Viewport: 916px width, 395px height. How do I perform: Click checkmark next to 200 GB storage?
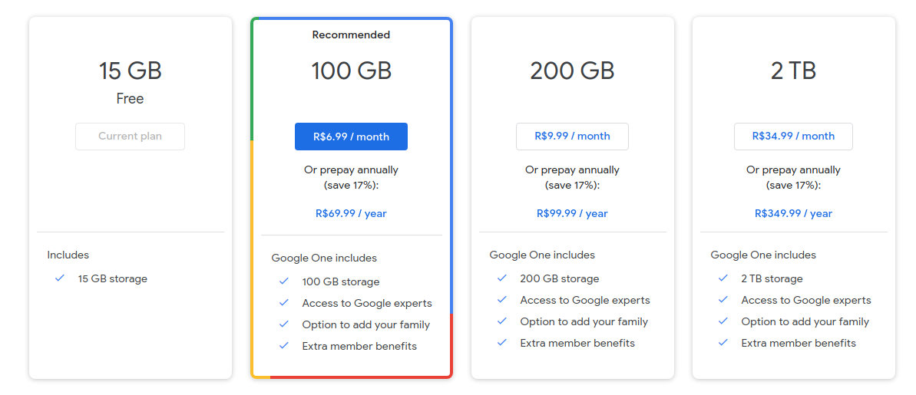click(x=502, y=278)
